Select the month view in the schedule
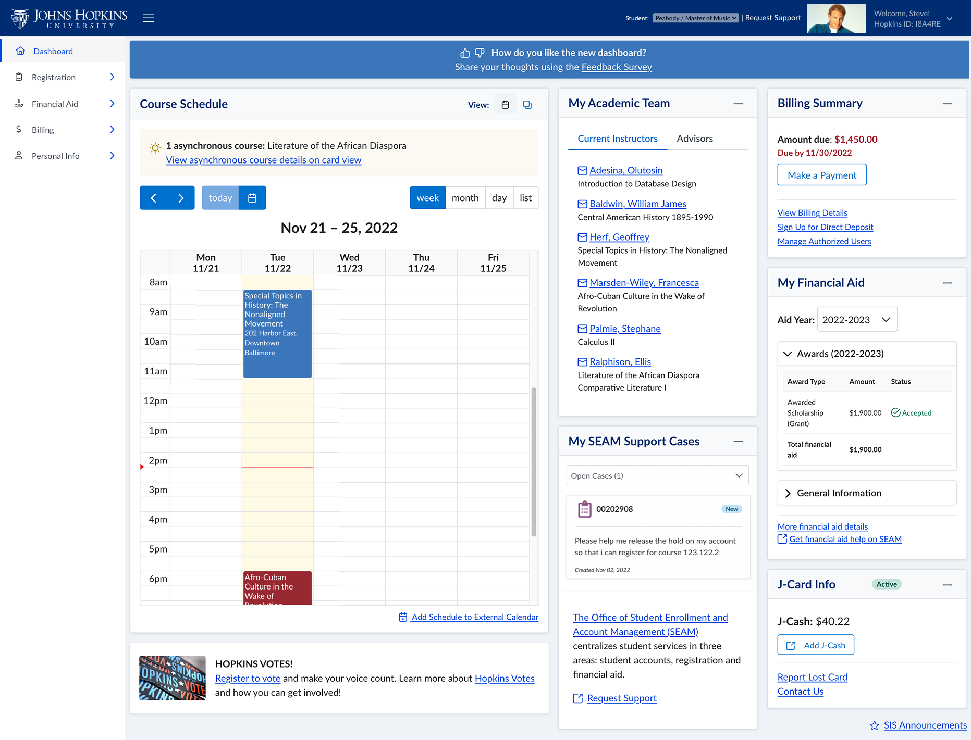This screenshot has width=971, height=740. pyautogui.click(x=465, y=198)
